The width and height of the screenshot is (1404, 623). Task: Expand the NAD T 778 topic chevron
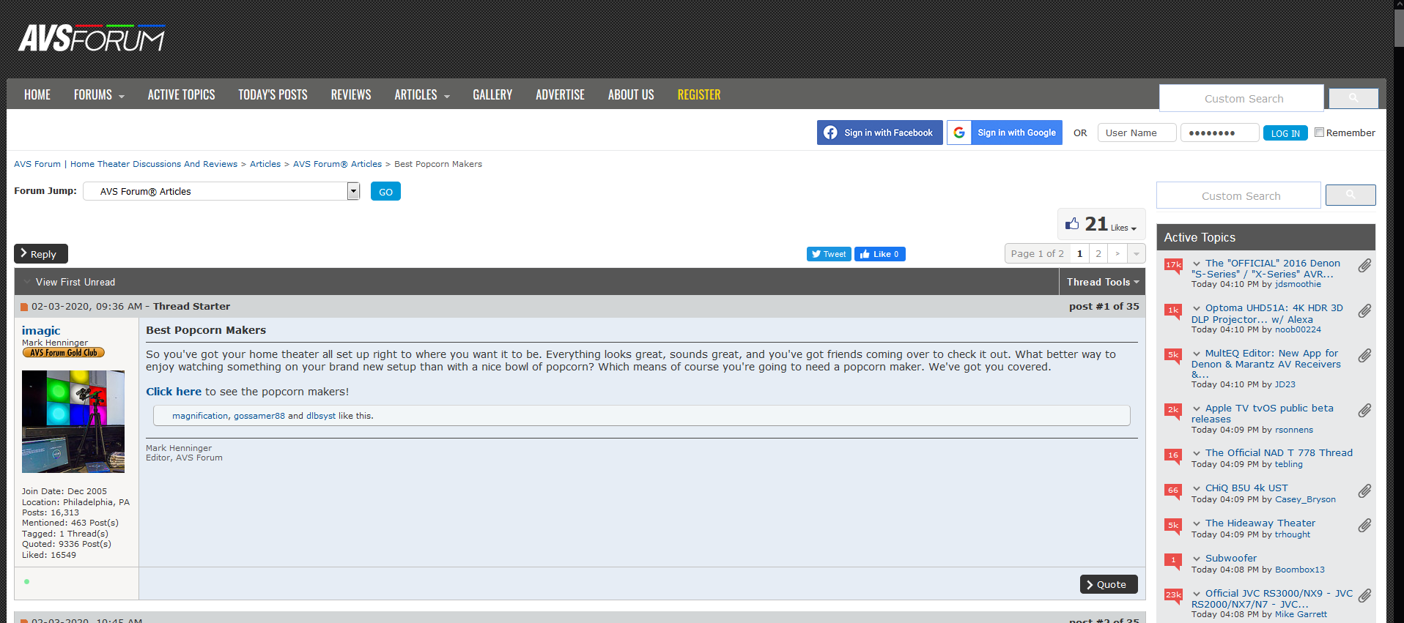[x=1197, y=453]
